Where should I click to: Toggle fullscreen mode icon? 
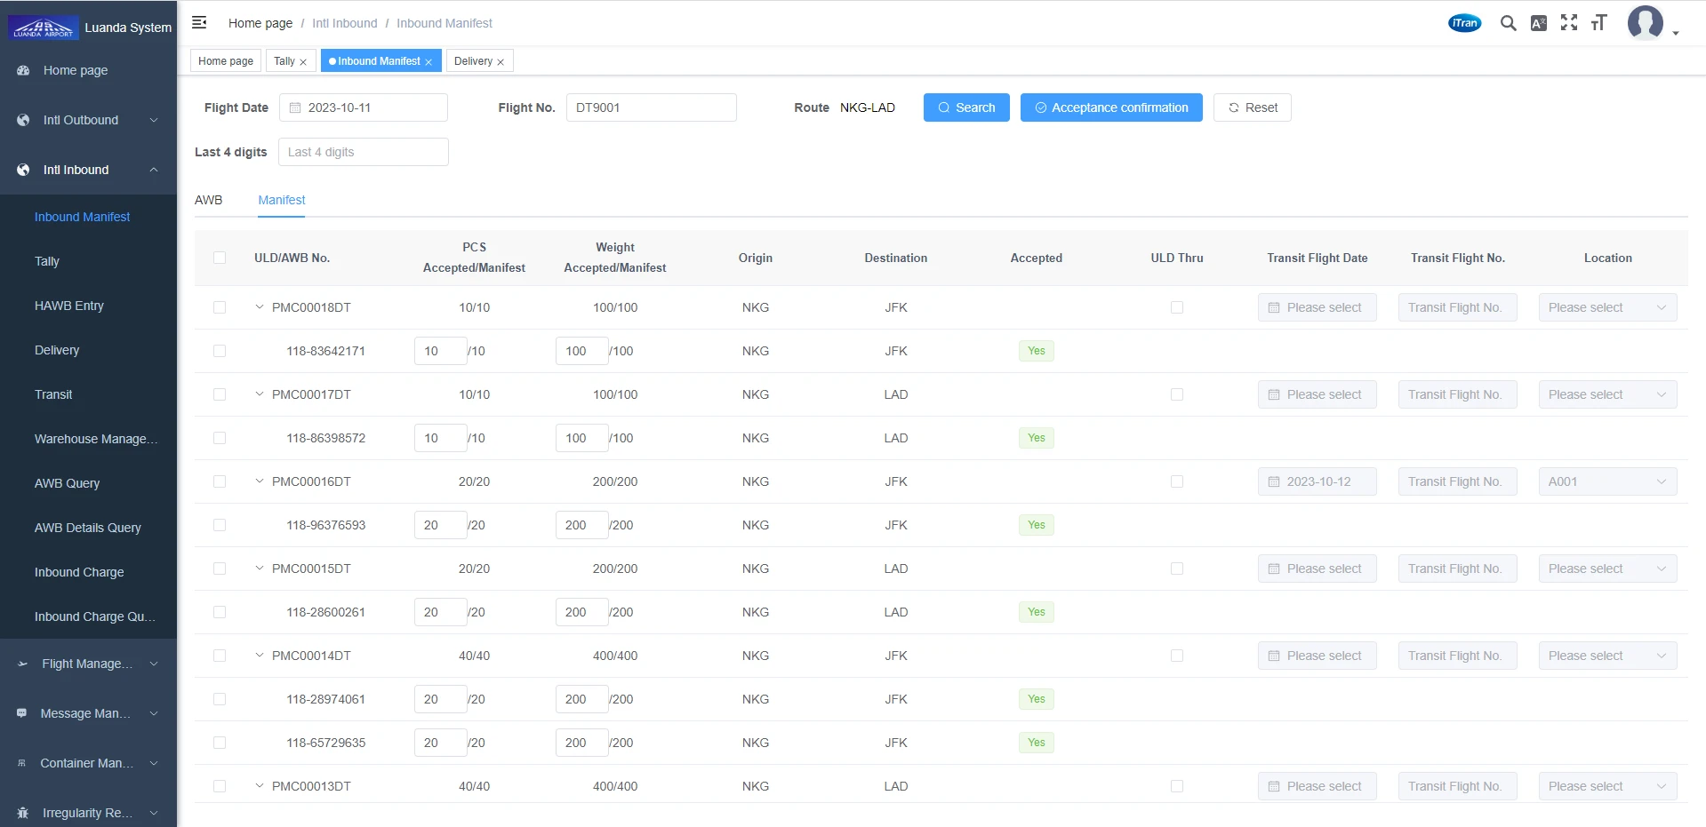coord(1569,23)
